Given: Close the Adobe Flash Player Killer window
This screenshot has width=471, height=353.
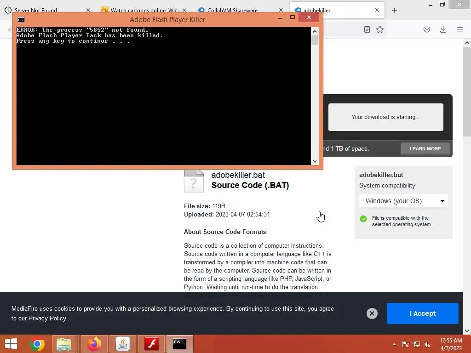Looking at the screenshot, I should [309, 17].
